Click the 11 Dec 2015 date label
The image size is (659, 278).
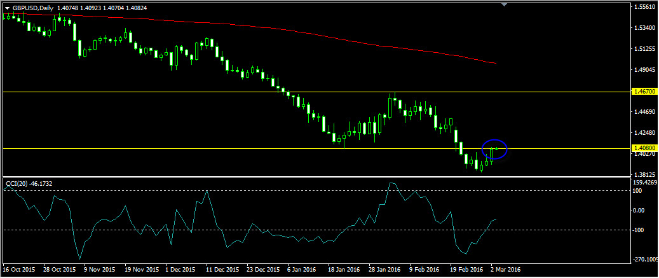(x=222, y=270)
